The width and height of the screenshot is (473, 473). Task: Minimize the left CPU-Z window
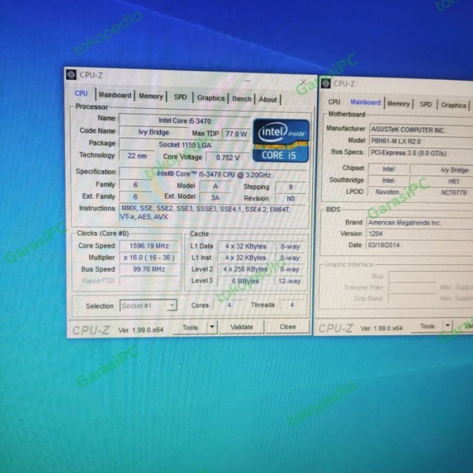pyautogui.click(x=248, y=80)
